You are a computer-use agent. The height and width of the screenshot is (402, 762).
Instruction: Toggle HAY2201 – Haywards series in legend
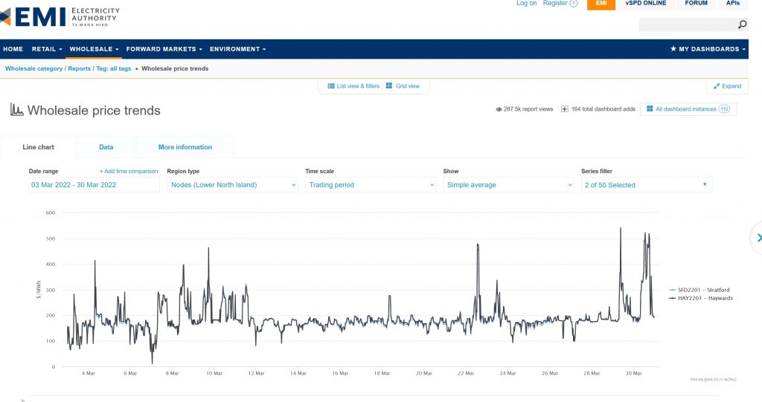pos(700,298)
